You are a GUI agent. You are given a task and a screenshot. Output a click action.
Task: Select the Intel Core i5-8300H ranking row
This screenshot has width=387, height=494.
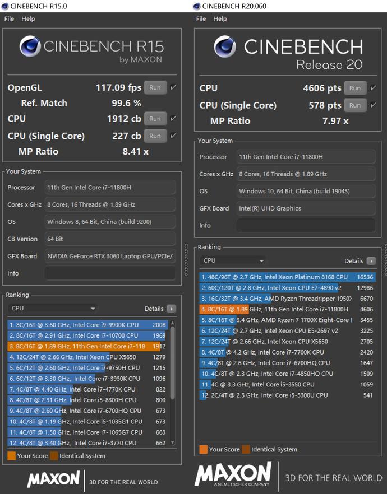tap(87, 400)
